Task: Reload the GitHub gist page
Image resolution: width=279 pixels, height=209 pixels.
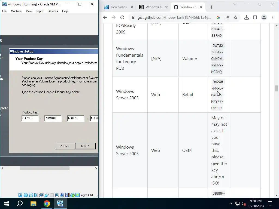Action: 122,17
